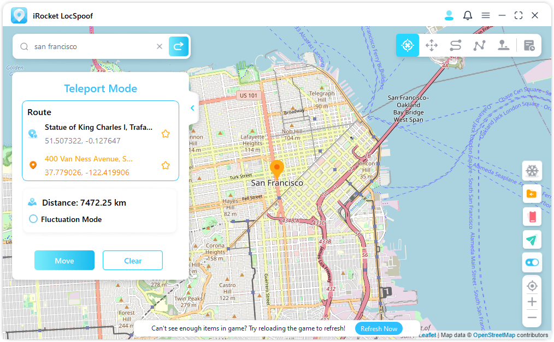Viewport: 554px width, 342px height.
Task: Click the green paper plane icon
Action: [x=532, y=239]
